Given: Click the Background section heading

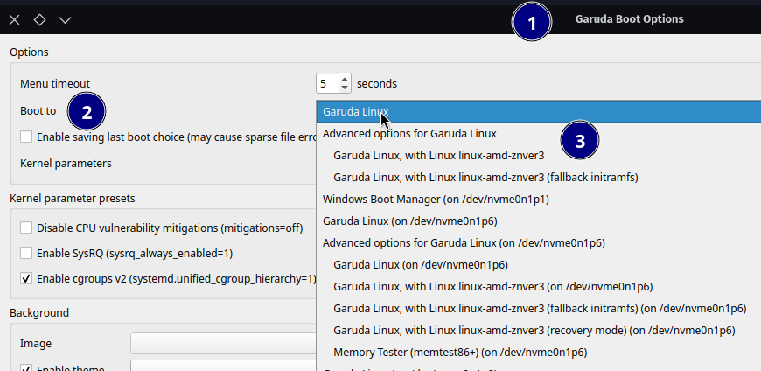Looking at the screenshot, I should tap(39, 312).
